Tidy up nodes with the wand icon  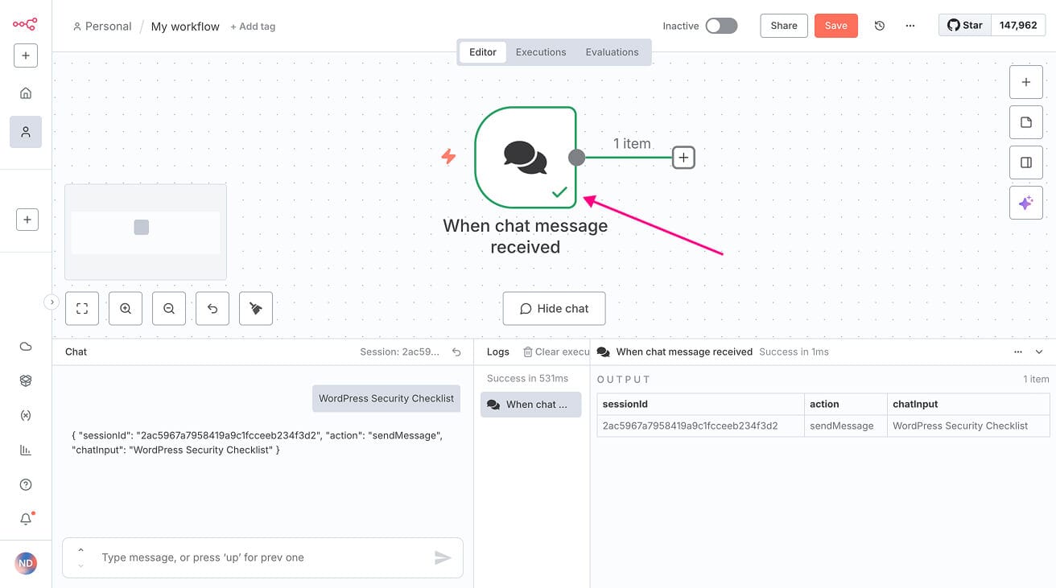point(255,308)
